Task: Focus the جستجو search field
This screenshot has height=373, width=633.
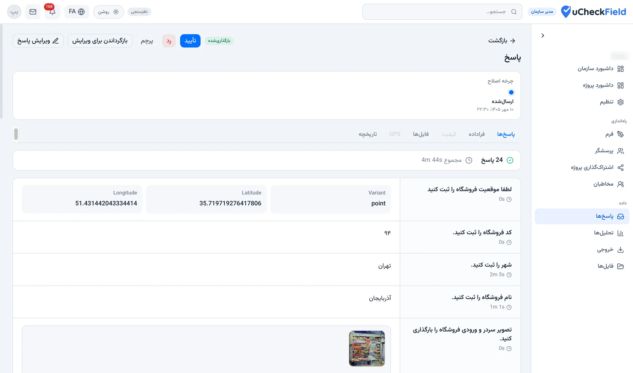Action: (x=442, y=12)
